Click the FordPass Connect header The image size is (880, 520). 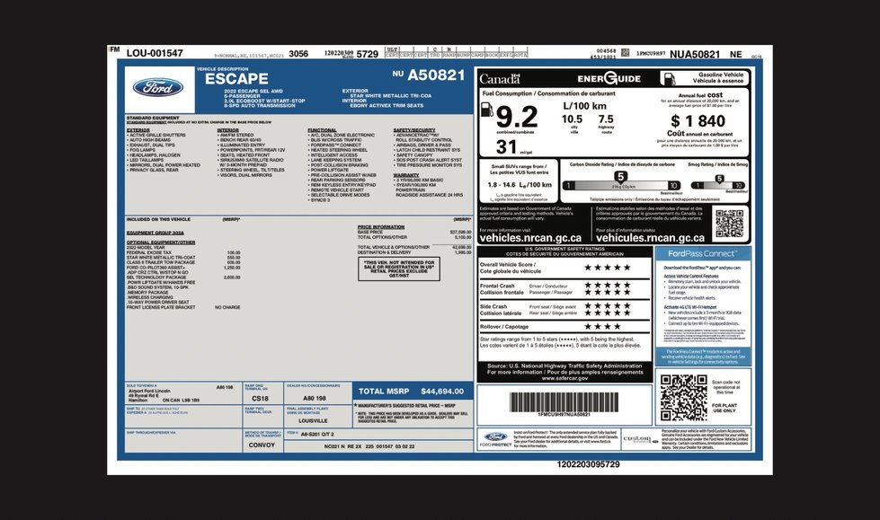pos(703,253)
